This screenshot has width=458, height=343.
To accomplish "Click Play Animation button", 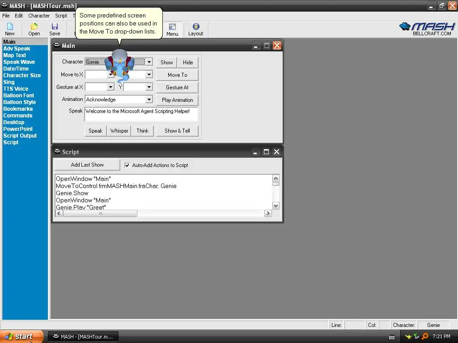I will coord(177,100).
